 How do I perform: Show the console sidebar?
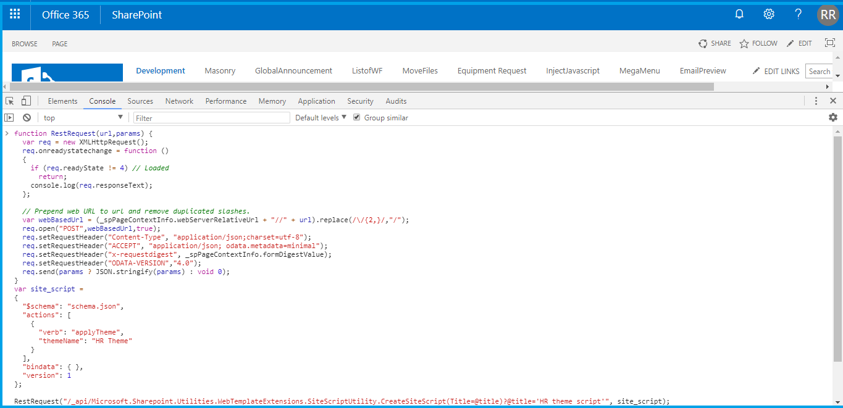9,117
